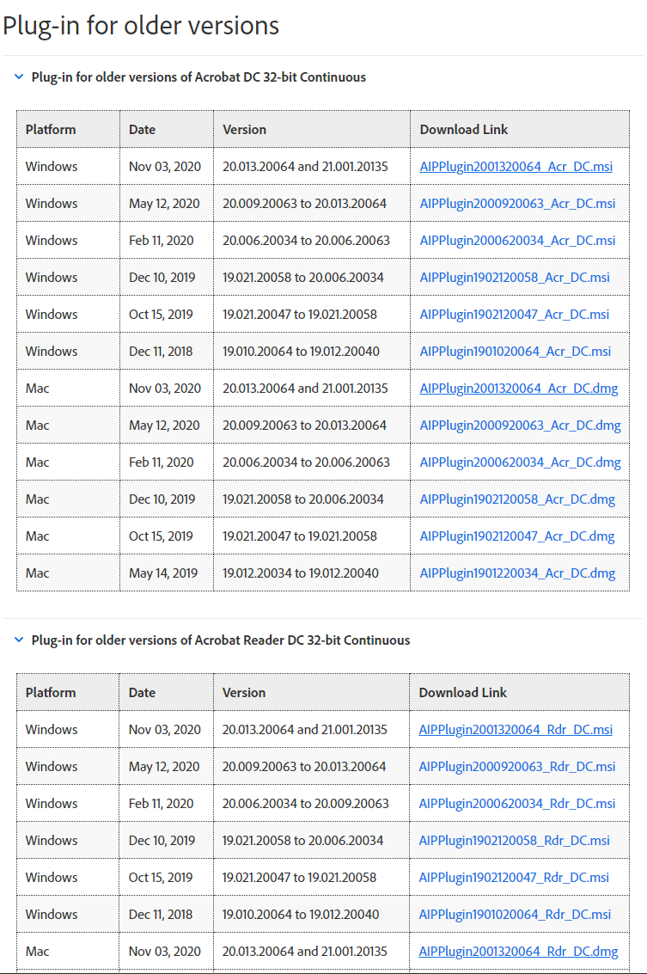Screen dimensions: 647x974
Task: Open the AIPPlugin2000920063_Acr_DC.msi link
Action: [x=517, y=204]
